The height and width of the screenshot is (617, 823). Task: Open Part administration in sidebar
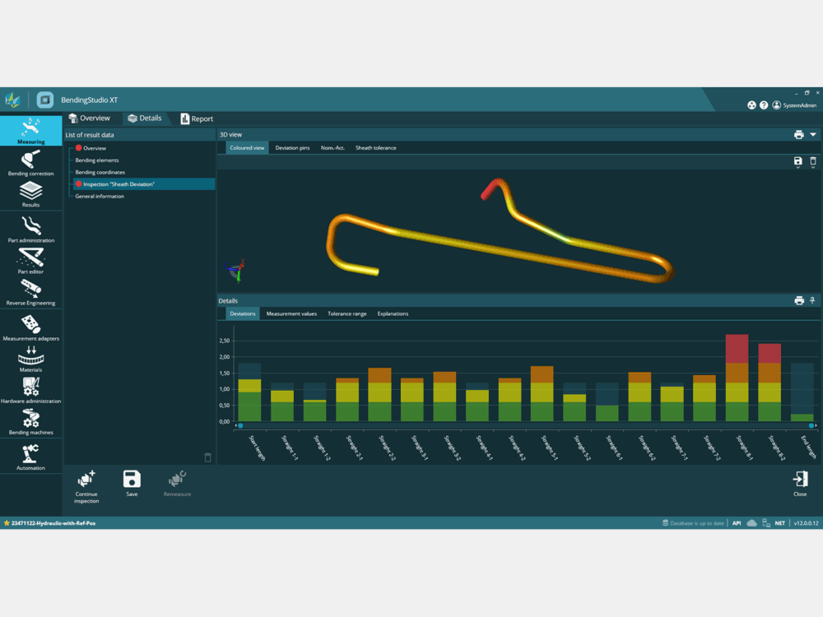pos(30,229)
